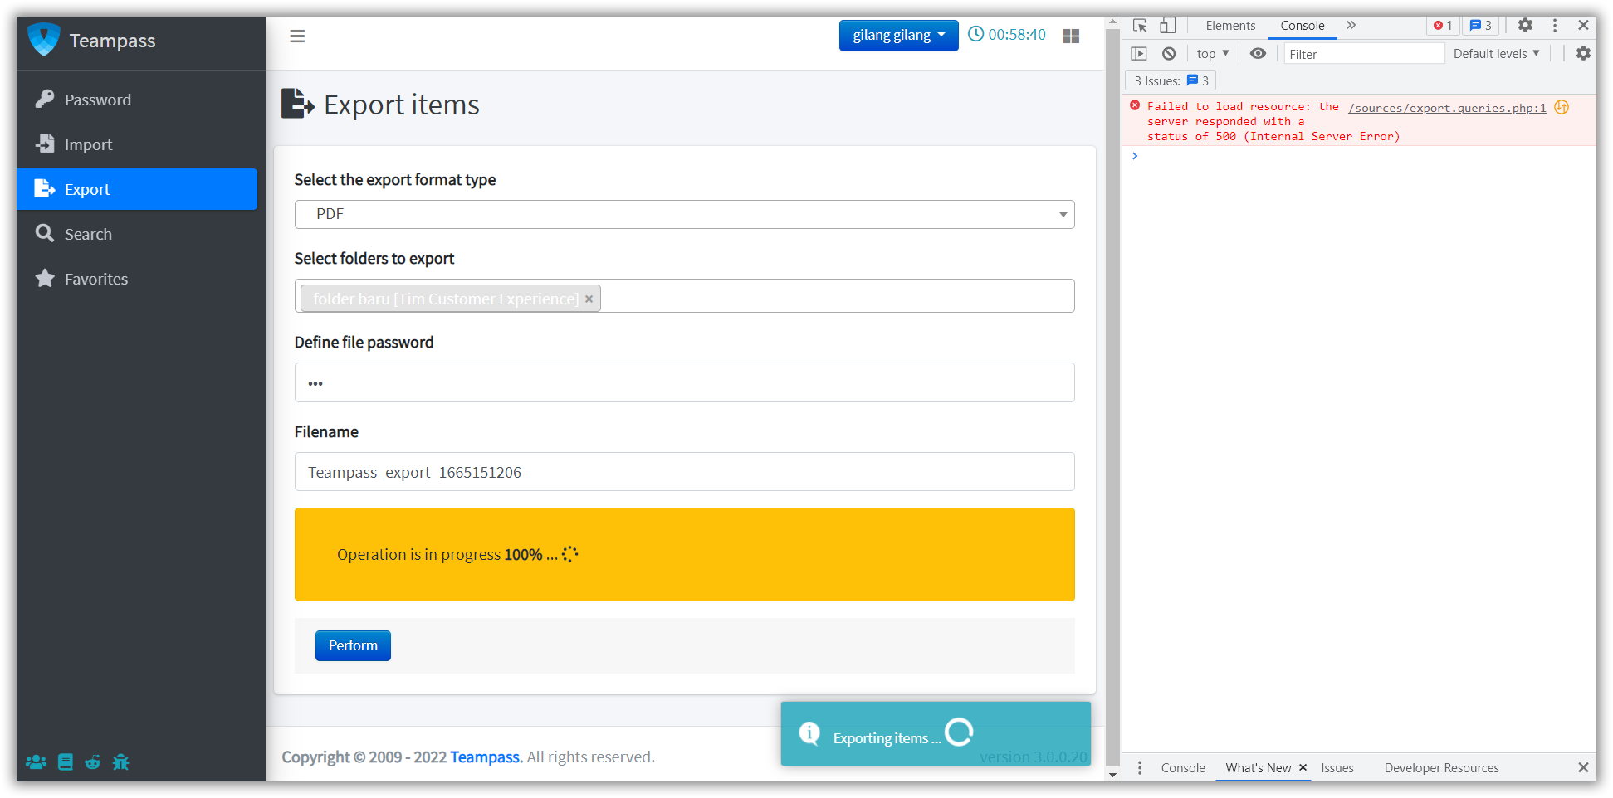Remove the folder baru tag

point(589,299)
